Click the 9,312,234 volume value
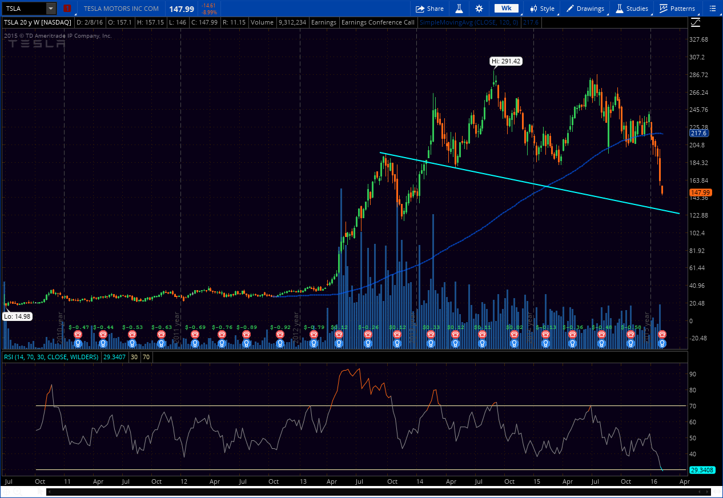 click(292, 22)
